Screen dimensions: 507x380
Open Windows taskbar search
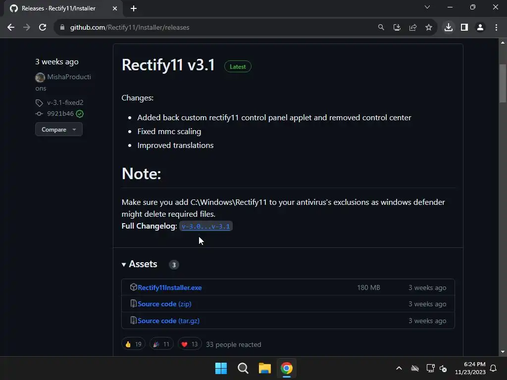pyautogui.click(x=243, y=368)
